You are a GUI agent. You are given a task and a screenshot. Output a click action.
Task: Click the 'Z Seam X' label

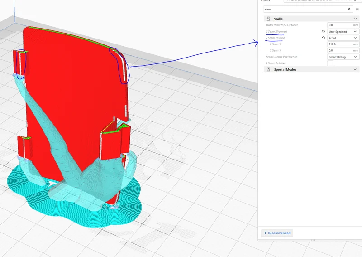coord(276,44)
